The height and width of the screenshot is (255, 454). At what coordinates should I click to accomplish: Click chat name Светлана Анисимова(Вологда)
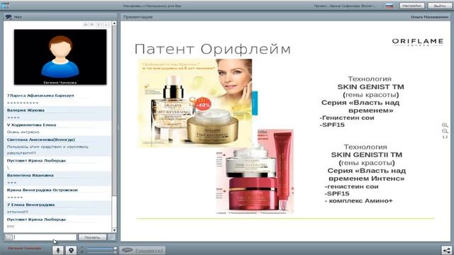(41, 140)
